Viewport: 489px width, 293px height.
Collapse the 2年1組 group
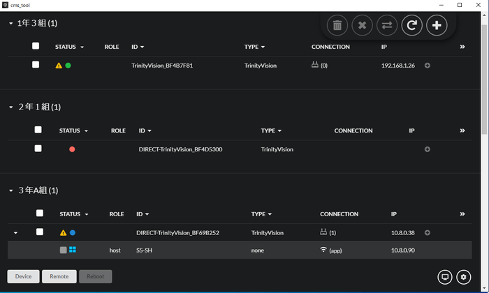(10, 107)
